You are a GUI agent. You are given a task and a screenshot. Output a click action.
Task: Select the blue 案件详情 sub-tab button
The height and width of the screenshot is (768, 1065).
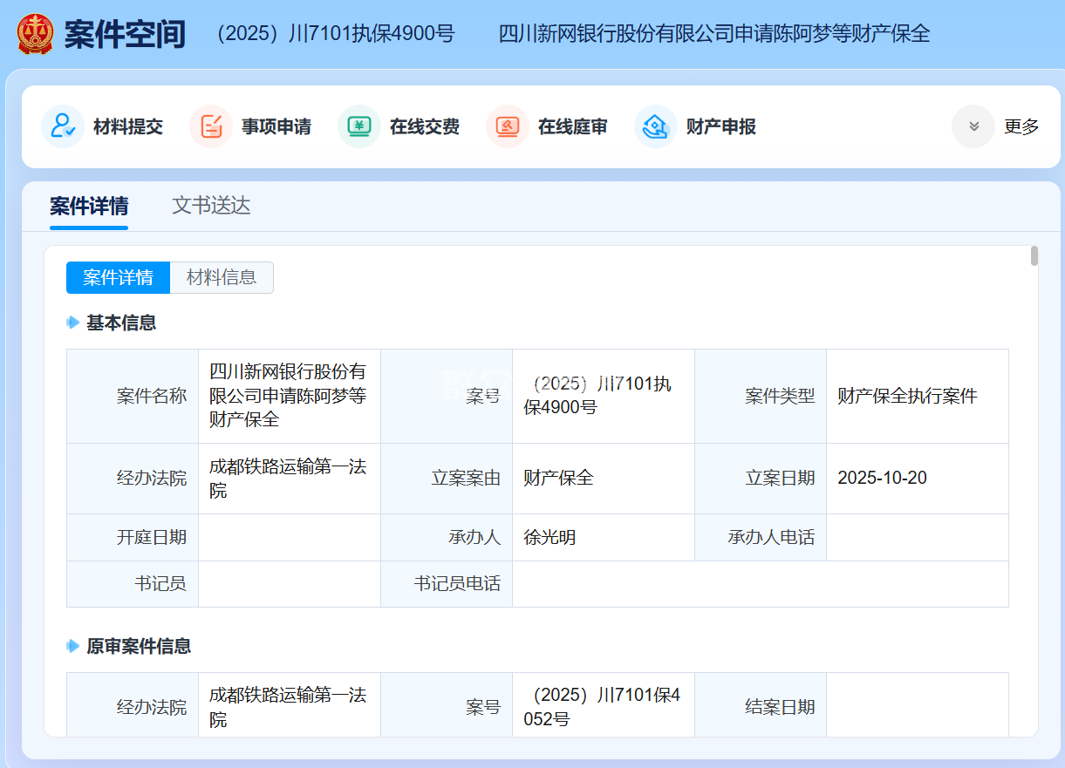point(118,277)
